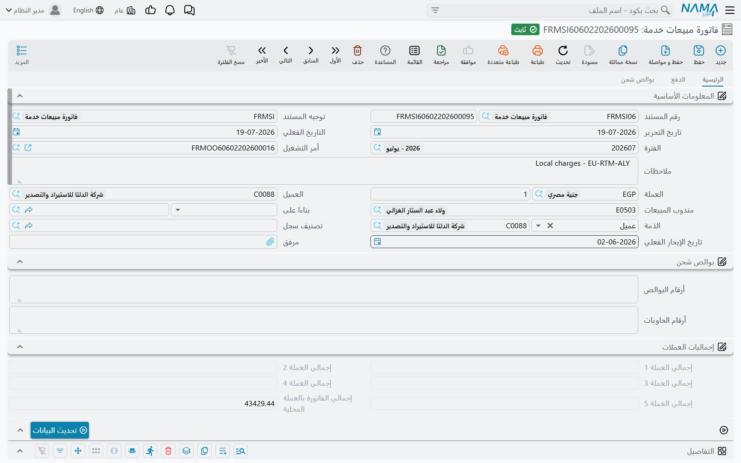The image size is (741, 463).
Task: Click the جديد (New) toolbar icon
Action: click(x=720, y=50)
